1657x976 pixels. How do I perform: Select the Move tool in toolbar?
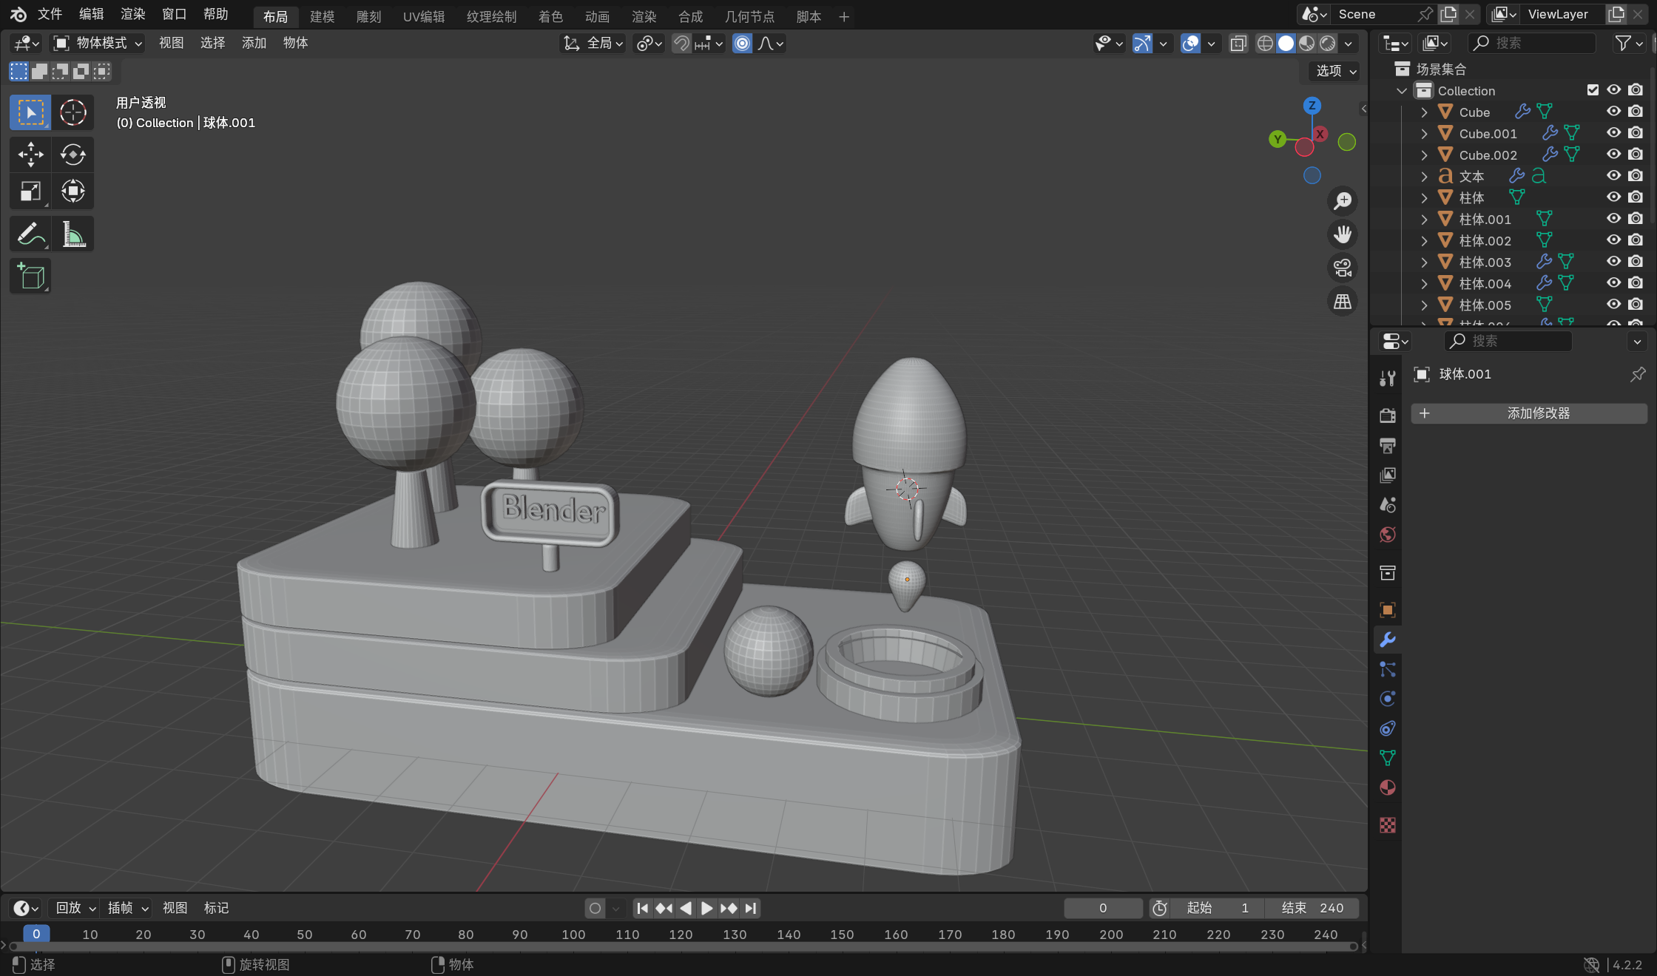pos(30,155)
